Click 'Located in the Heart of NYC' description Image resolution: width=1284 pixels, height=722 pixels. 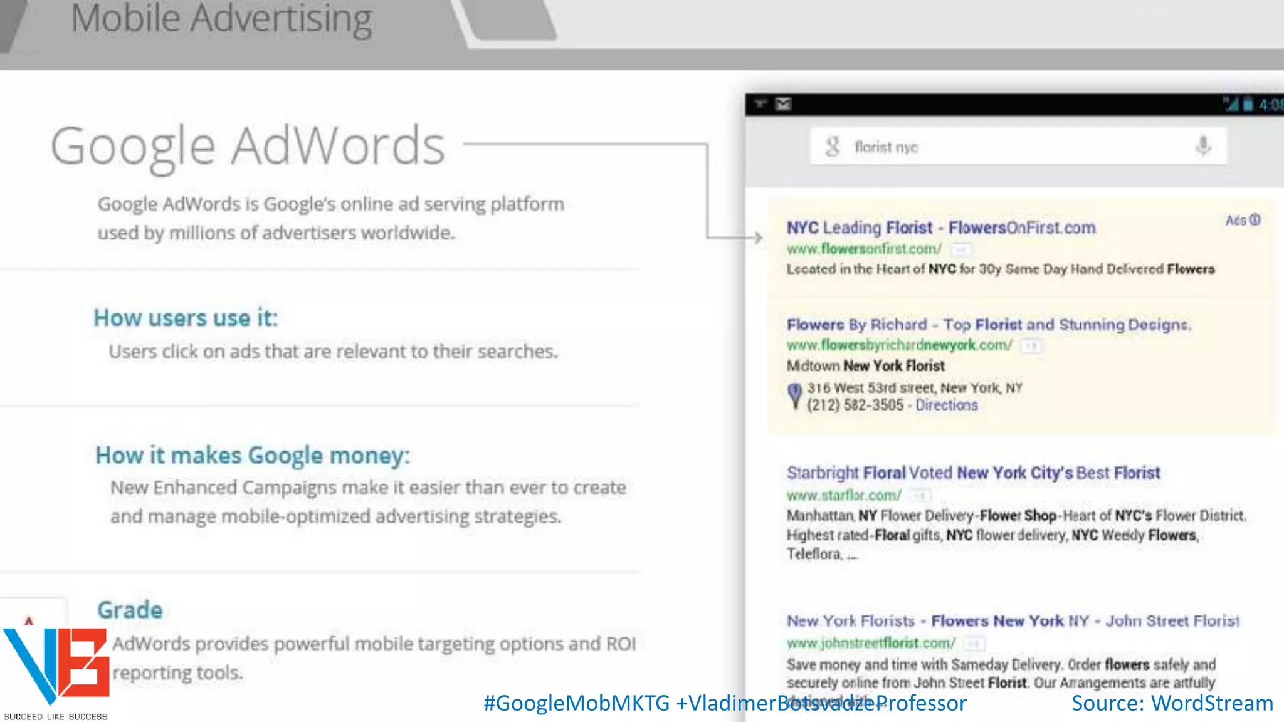pos(1001,269)
